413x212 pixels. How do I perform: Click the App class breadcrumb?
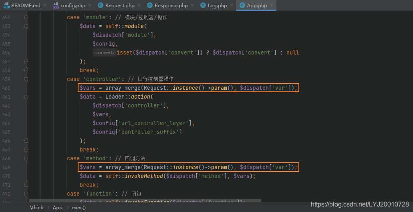[57, 208]
